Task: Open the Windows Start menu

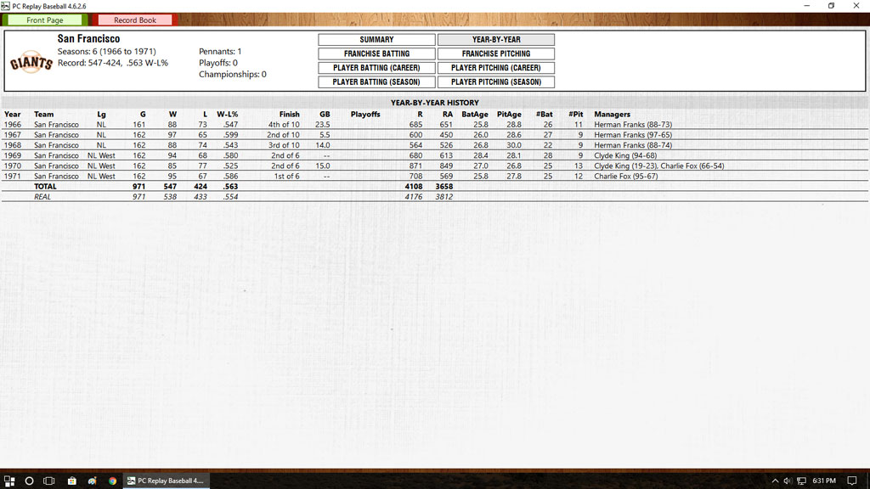Action: [9, 481]
